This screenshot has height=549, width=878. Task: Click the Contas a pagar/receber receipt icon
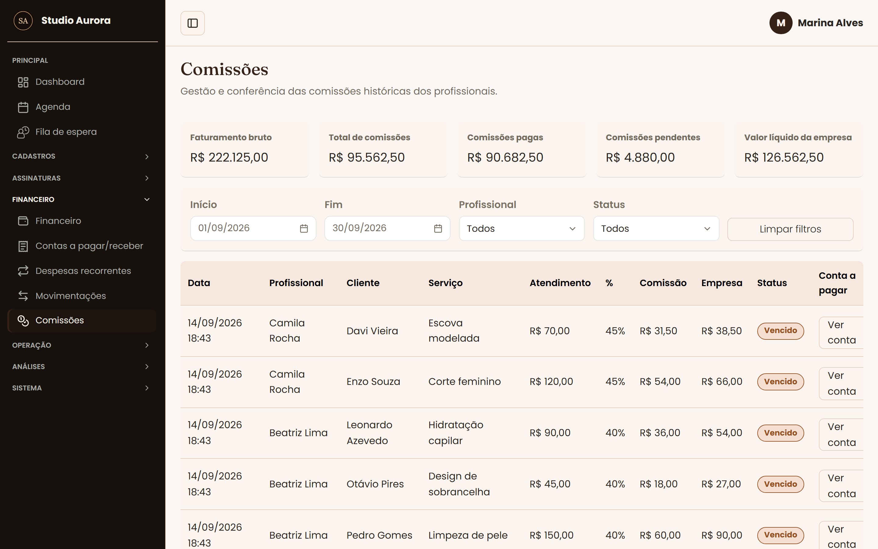23,246
